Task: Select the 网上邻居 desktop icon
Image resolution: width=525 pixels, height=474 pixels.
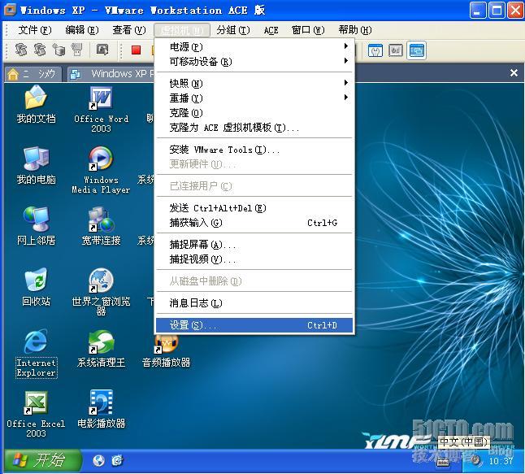Action: point(36,227)
